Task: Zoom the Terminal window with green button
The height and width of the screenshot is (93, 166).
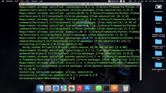Action: click(25, 4)
